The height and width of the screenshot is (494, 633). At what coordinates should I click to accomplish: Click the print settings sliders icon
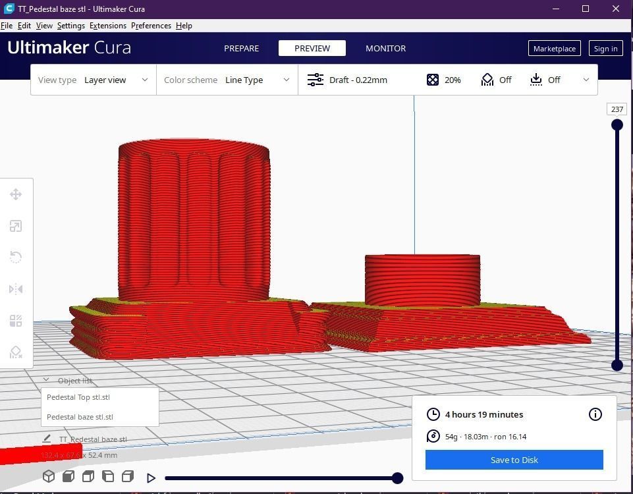pos(316,80)
